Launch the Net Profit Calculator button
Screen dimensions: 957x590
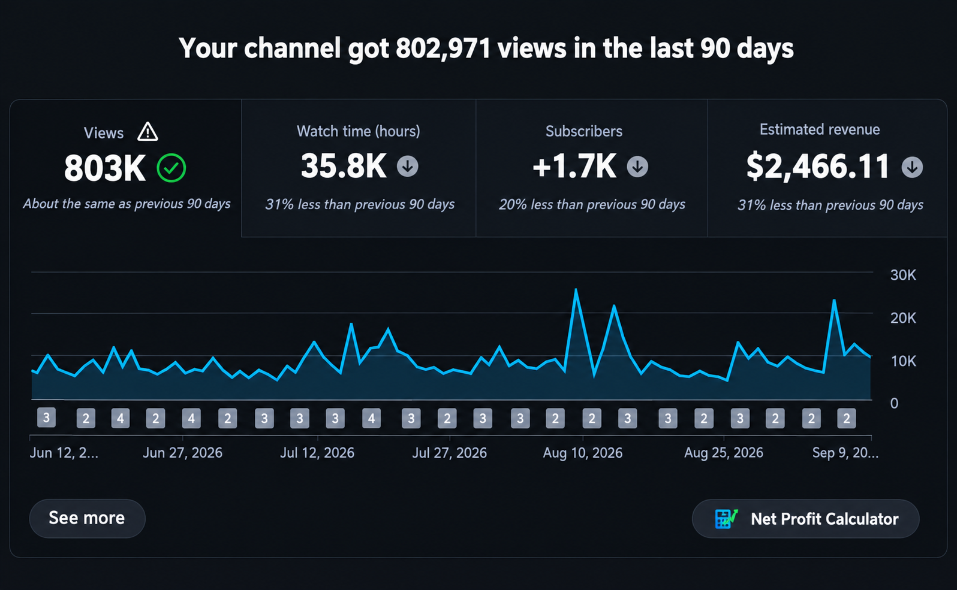click(805, 519)
